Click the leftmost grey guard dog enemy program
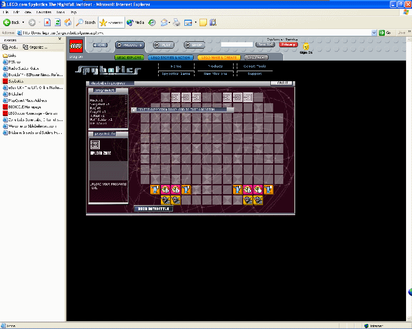The image size is (412, 329). (165, 200)
